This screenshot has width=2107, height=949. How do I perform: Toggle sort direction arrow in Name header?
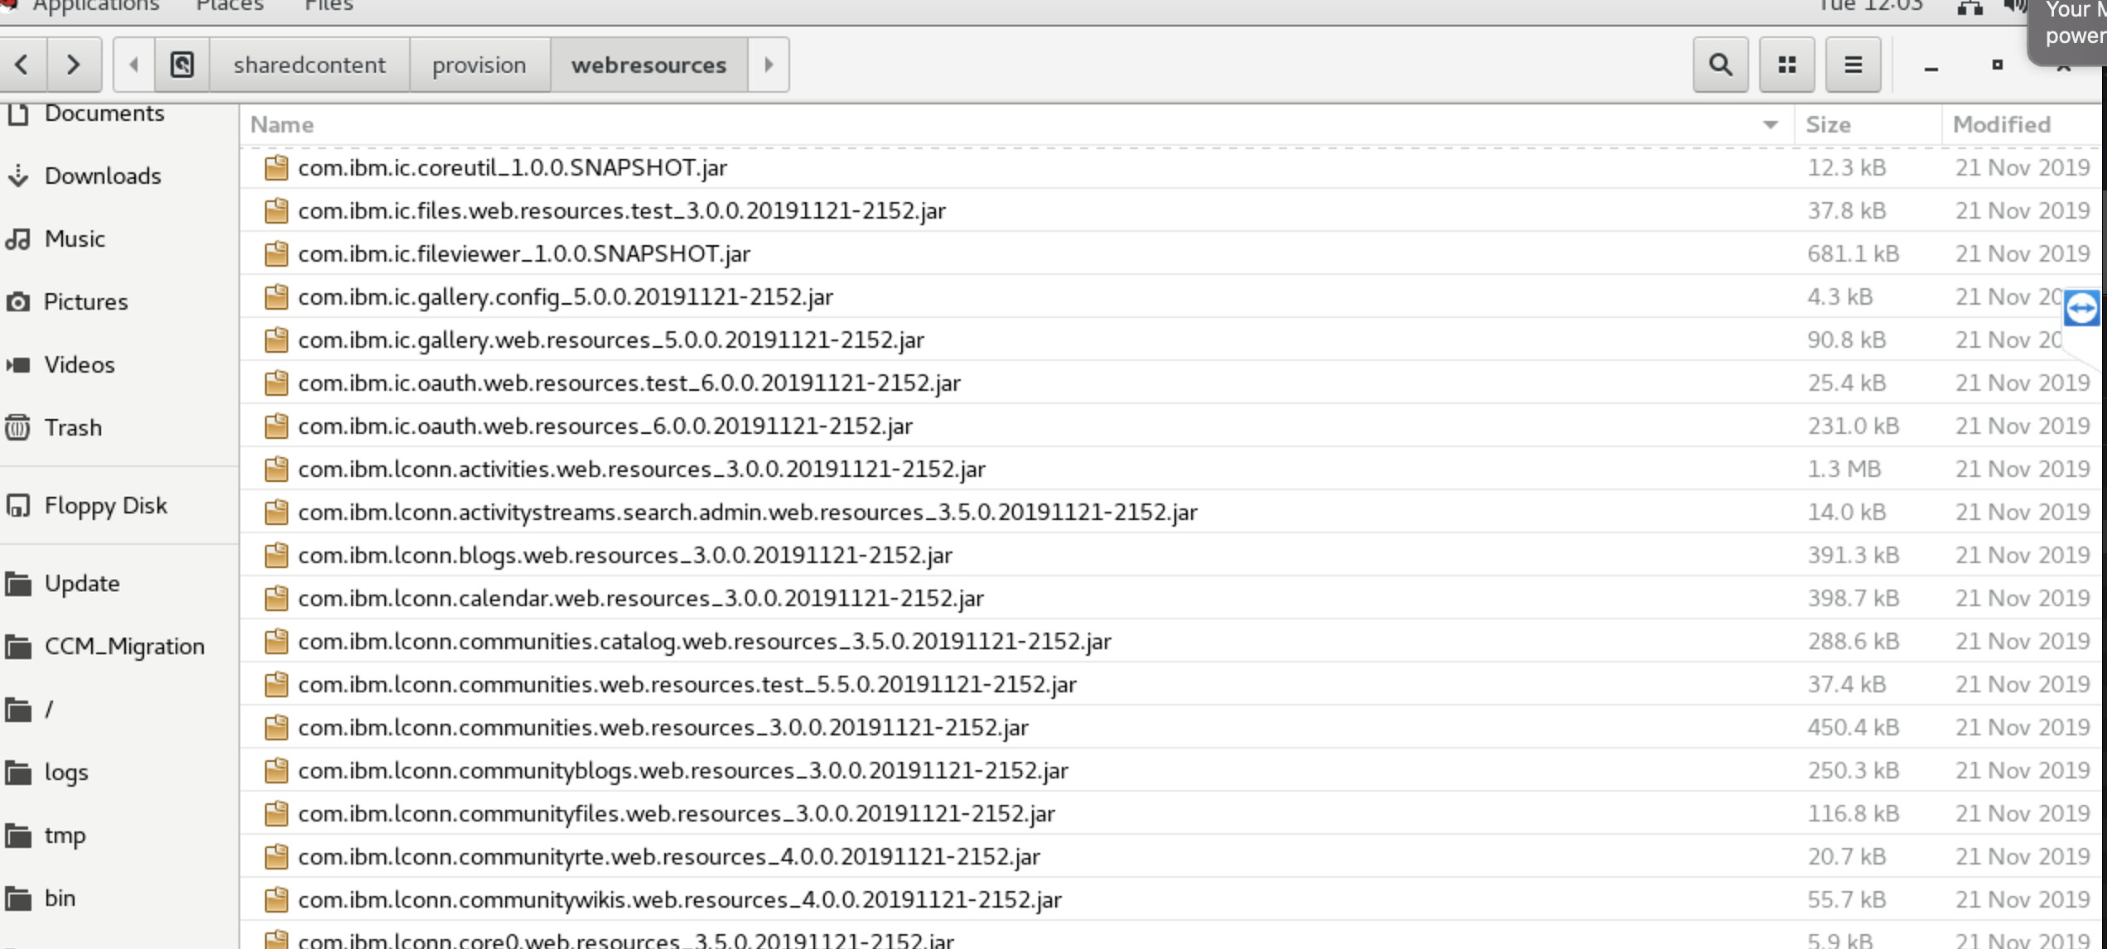(1770, 125)
